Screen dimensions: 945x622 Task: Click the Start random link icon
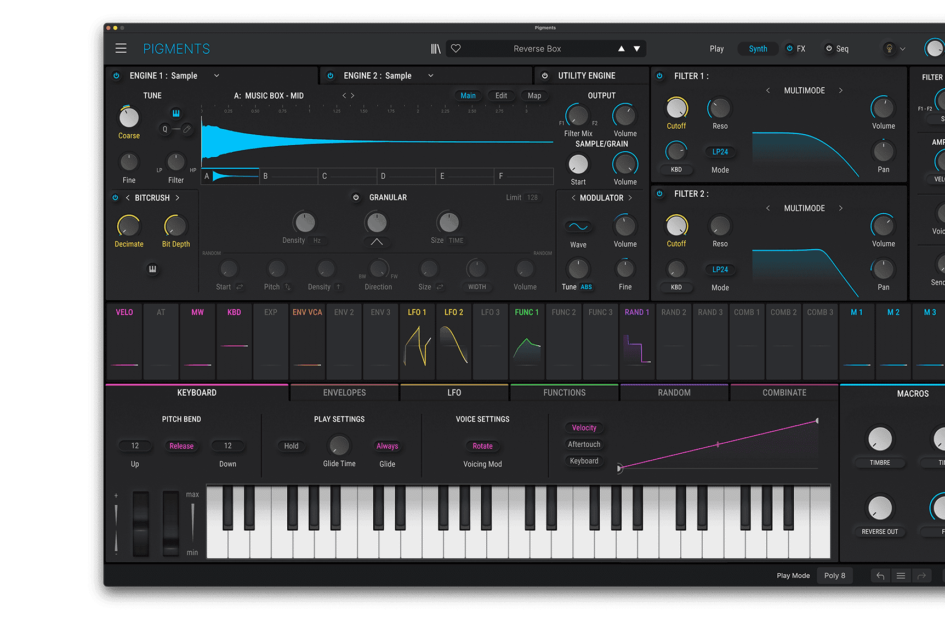(240, 287)
